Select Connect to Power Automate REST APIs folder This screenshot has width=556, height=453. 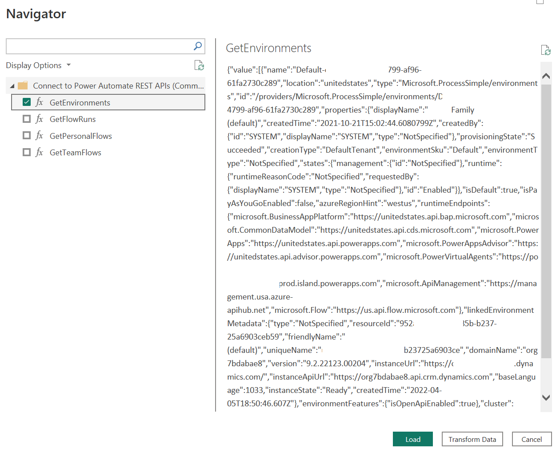click(x=106, y=85)
